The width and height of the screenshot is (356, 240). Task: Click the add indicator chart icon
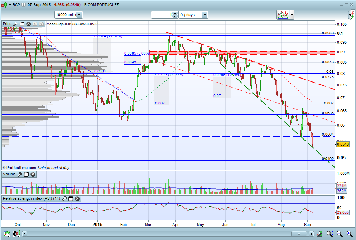point(283,15)
